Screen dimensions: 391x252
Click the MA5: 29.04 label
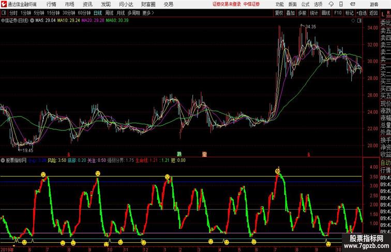pos(46,21)
